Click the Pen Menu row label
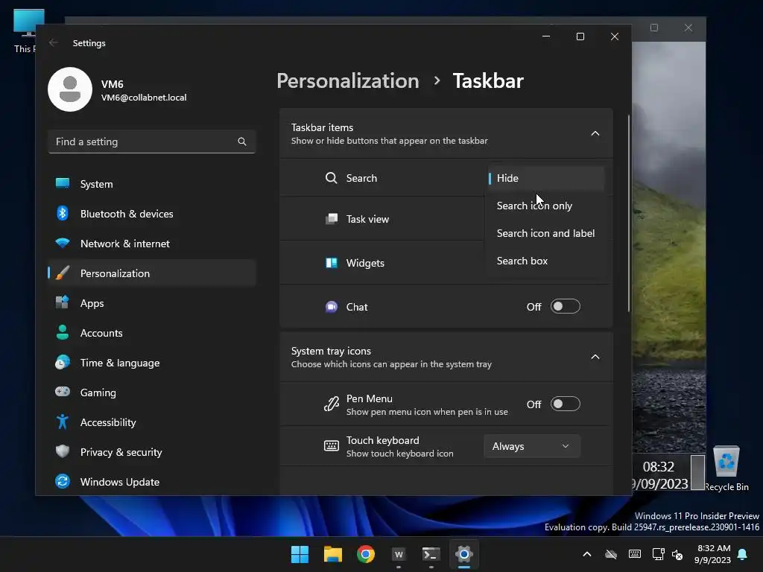The height and width of the screenshot is (572, 763). pyautogui.click(x=370, y=398)
